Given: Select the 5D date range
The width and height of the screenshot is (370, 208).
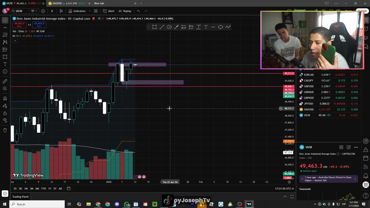Looking at the screenshot, I should coord(20,189).
